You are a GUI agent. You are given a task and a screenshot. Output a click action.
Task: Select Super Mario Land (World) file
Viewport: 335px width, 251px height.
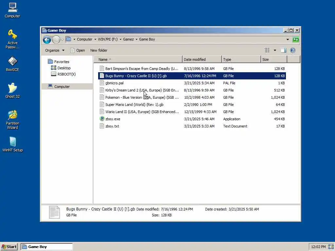click(192, 105)
